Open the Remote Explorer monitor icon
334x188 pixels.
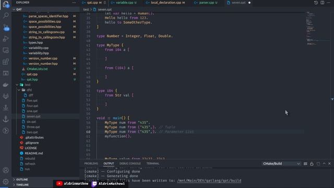point(6,50)
